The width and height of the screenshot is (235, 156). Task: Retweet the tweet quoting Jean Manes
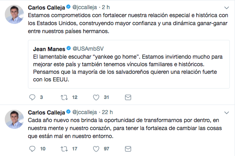point(64,97)
